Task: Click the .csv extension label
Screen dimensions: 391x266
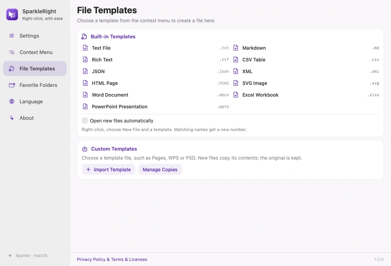Action: (x=374, y=59)
